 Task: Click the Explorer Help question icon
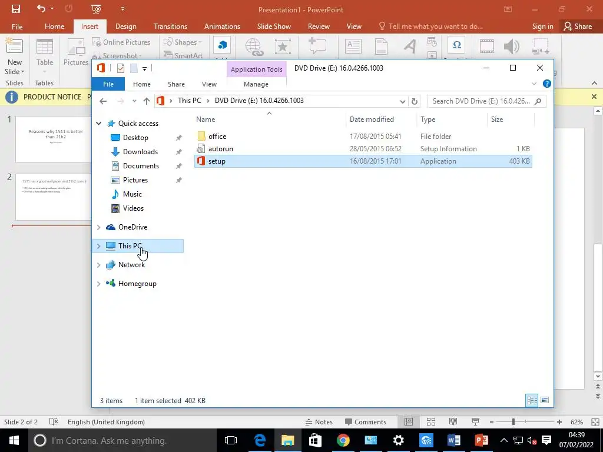pos(546,84)
